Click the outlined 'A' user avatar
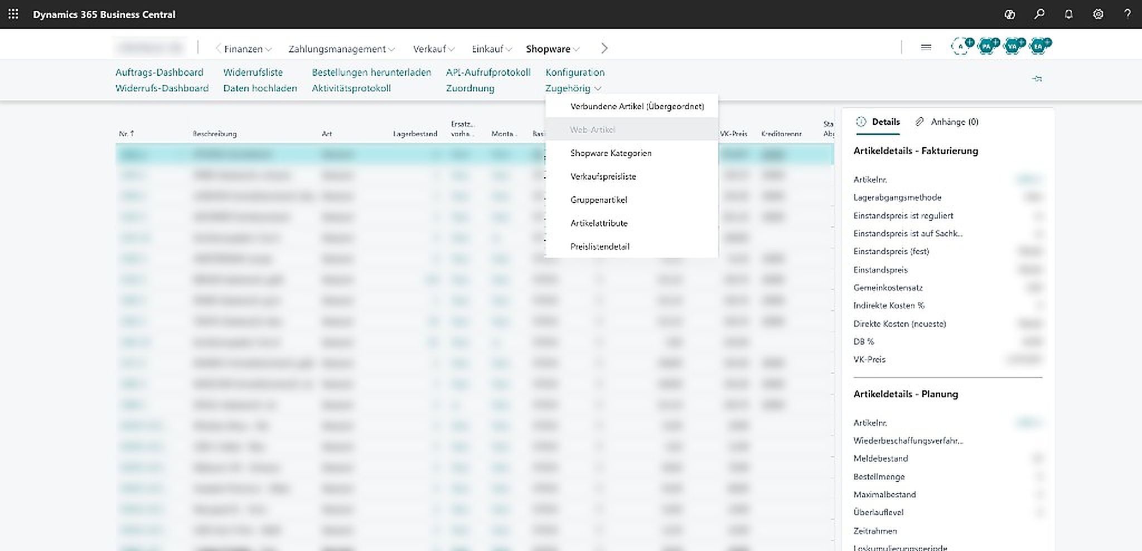This screenshot has width=1142, height=551. (961, 46)
